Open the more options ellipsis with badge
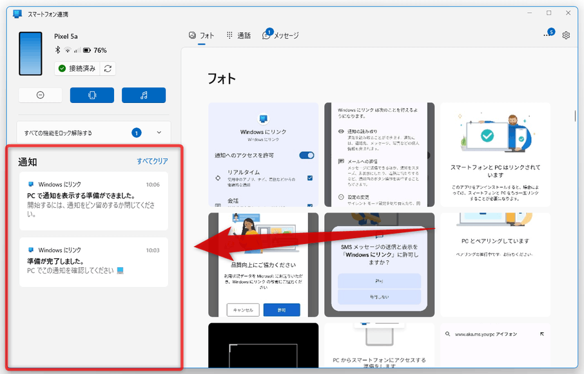Screen dimensions: 584x374 coord(549,34)
